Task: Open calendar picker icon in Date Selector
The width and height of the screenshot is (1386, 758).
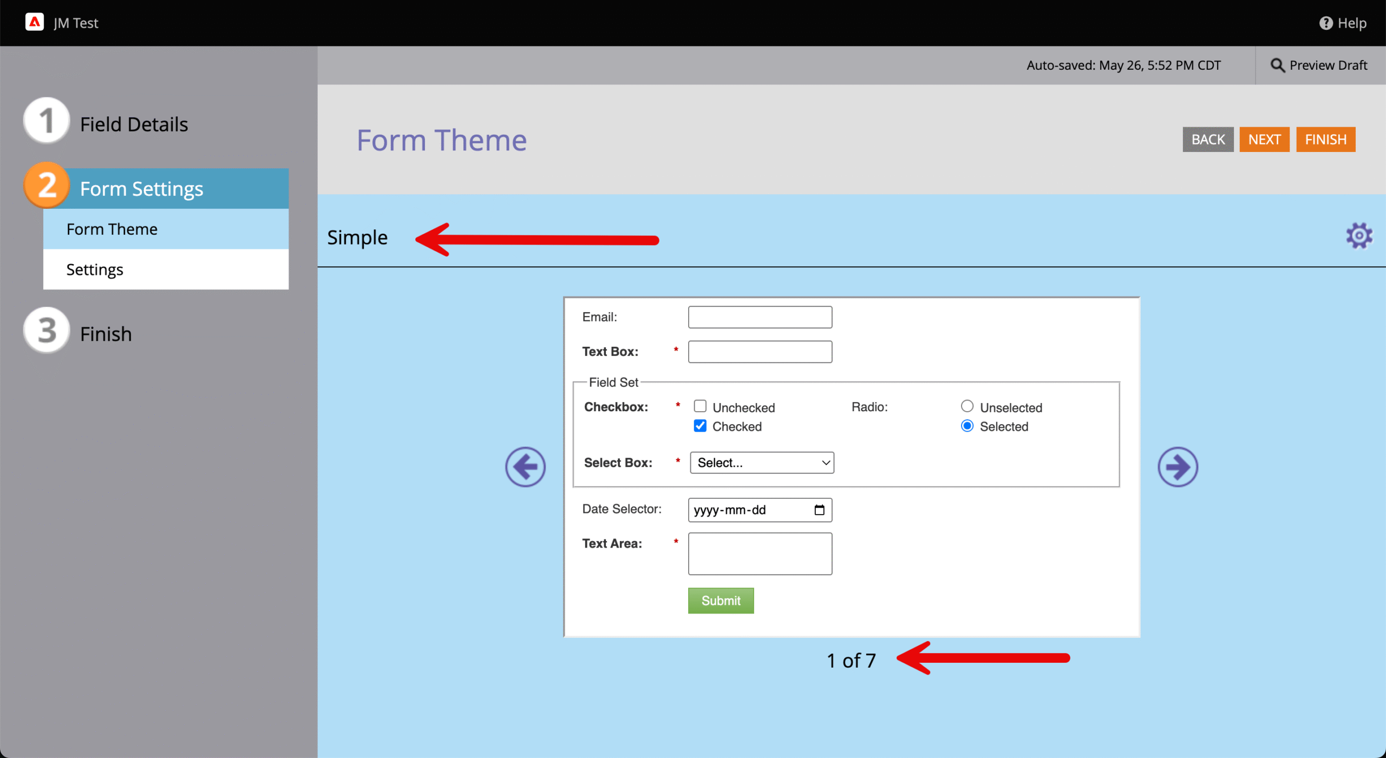Action: coord(819,510)
